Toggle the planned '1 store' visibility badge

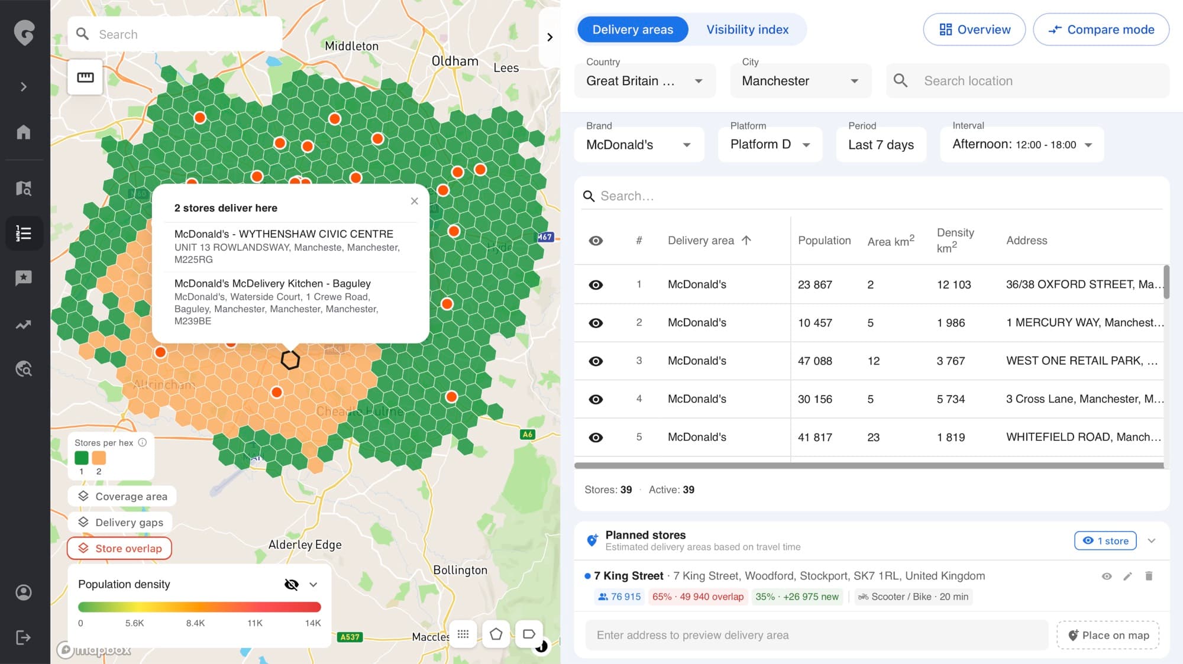pyautogui.click(x=1105, y=540)
